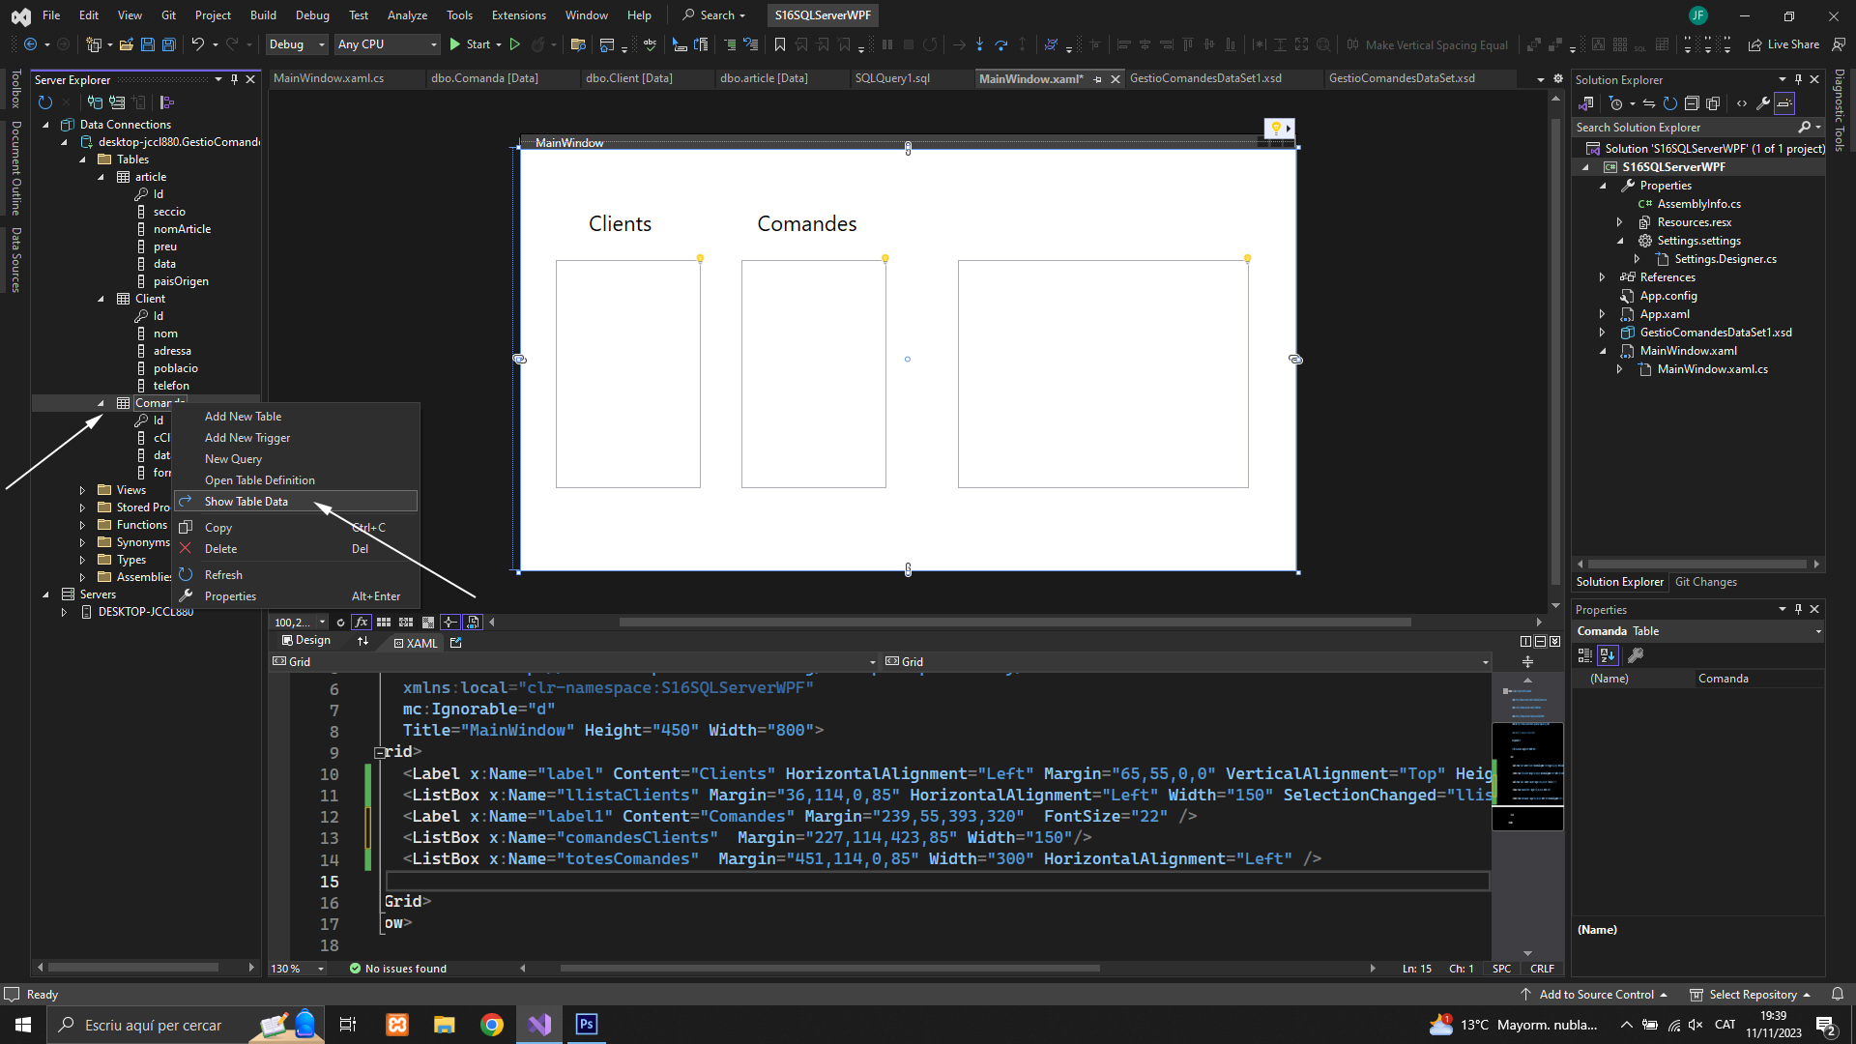Open the Any CPU platform dropdown

pyautogui.click(x=387, y=44)
